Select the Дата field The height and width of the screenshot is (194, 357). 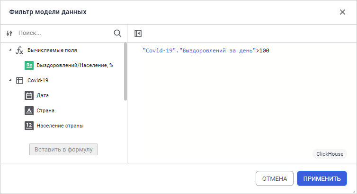(43, 95)
